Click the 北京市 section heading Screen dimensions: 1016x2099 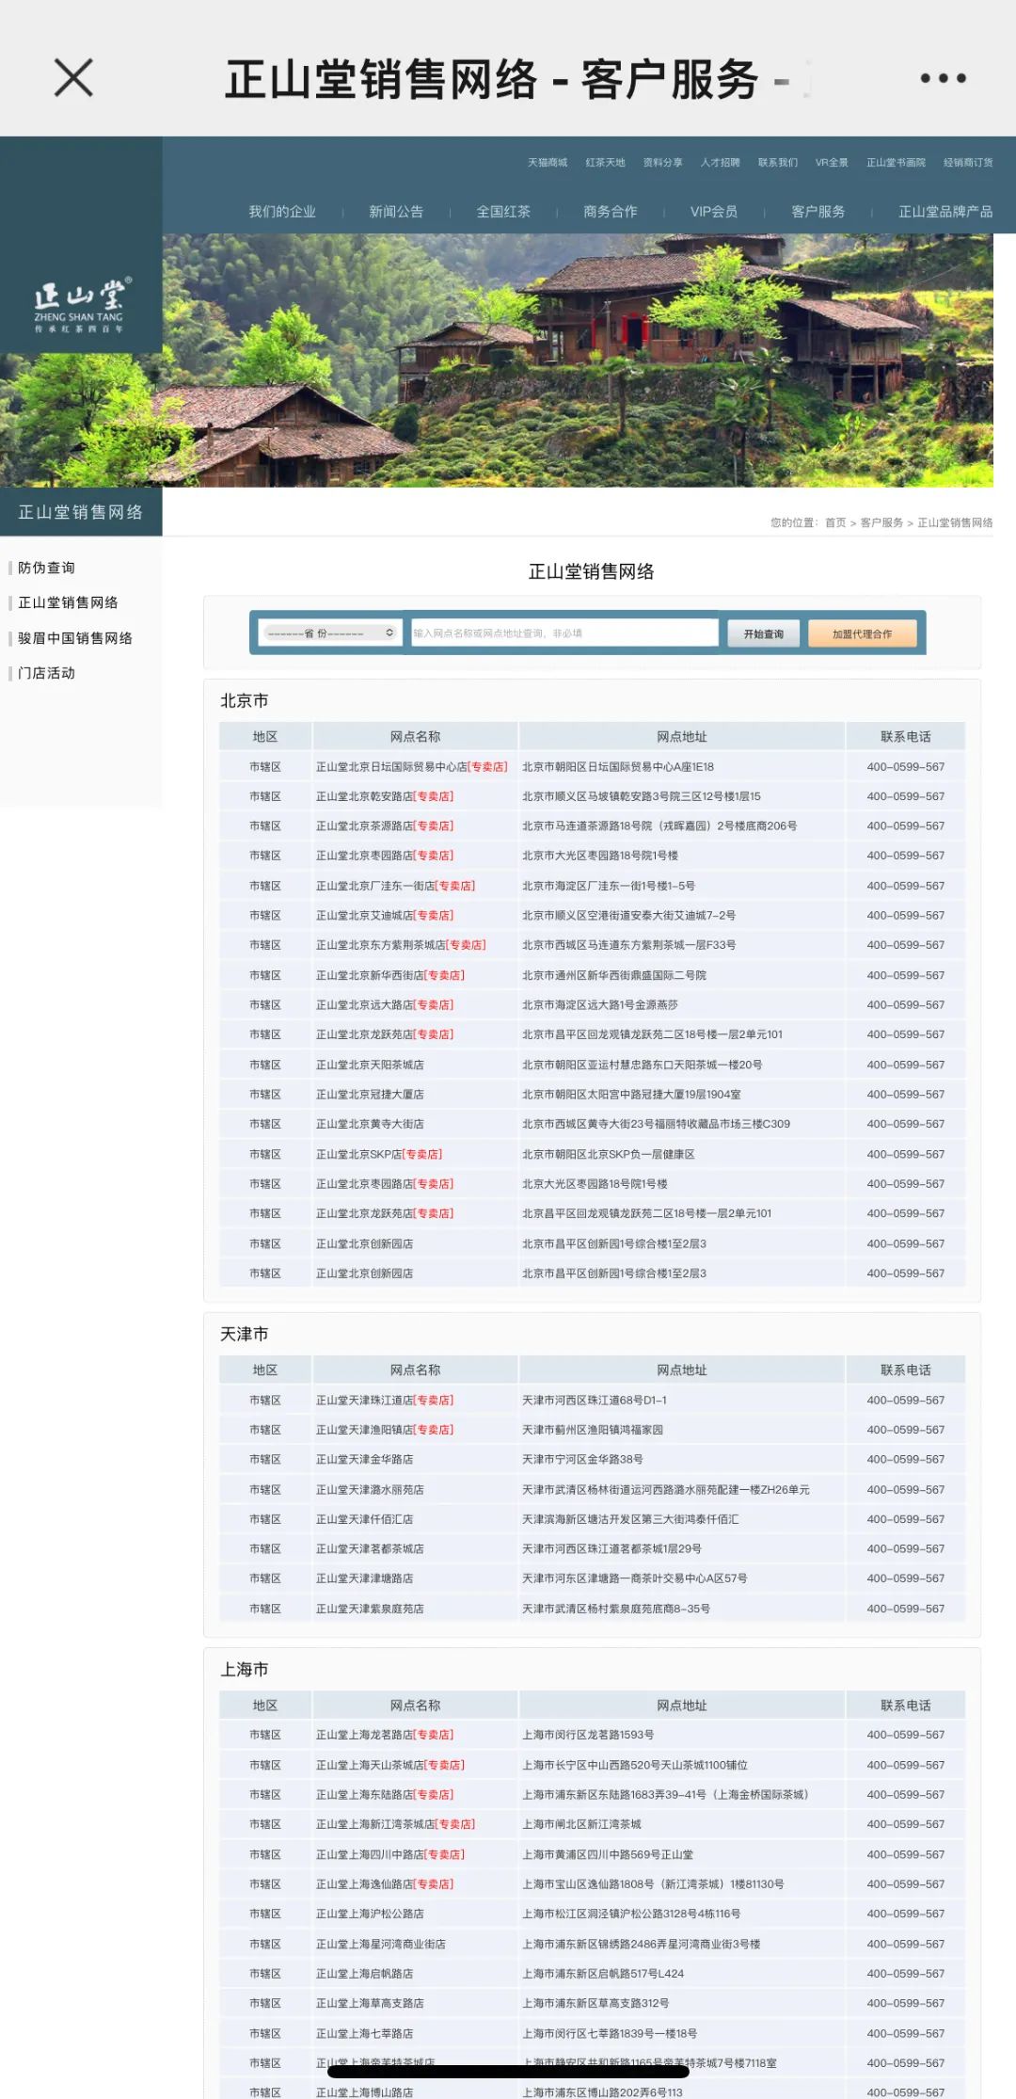click(245, 700)
